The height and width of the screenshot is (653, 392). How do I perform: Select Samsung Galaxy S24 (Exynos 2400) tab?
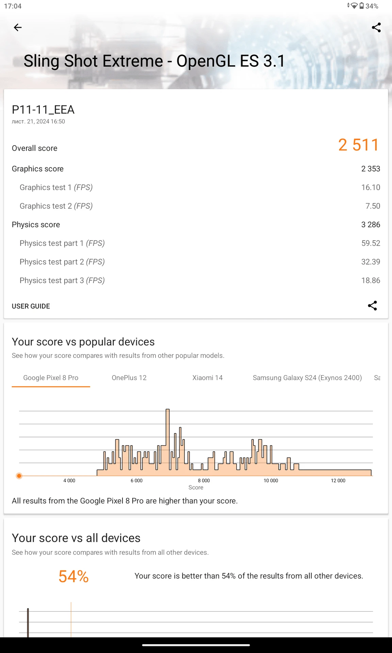tap(307, 378)
